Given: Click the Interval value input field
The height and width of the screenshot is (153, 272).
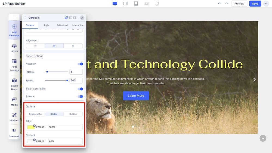Looking at the screenshot, I should point(76,72).
